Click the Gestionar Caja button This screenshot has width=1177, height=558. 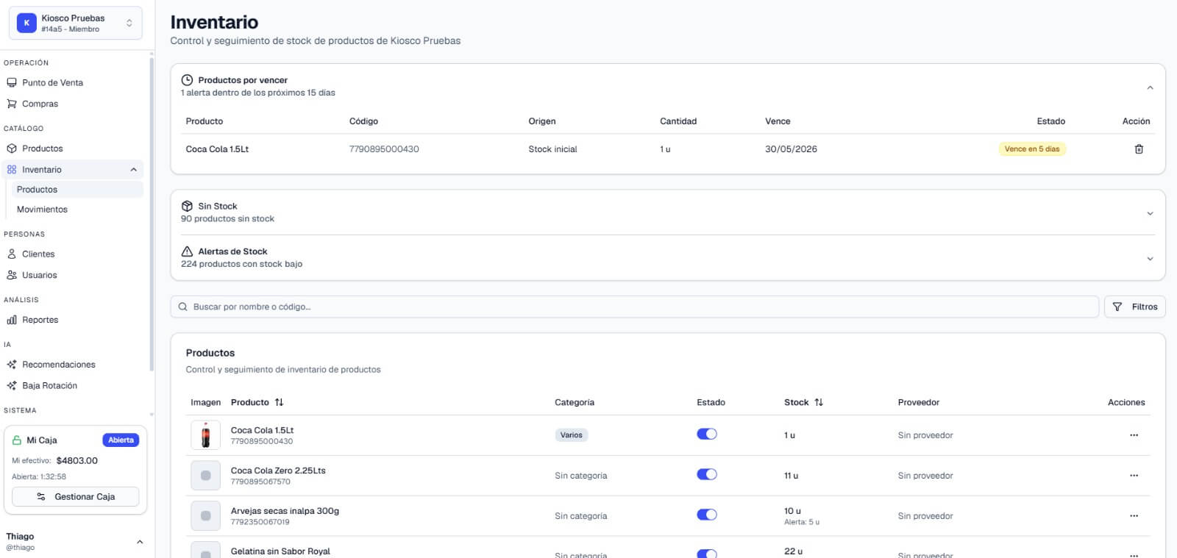75,497
